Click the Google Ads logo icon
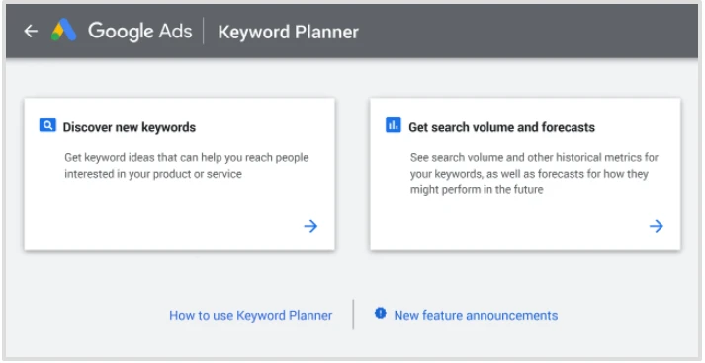Image resolution: width=705 pixels, height=363 pixels. pos(64,30)
